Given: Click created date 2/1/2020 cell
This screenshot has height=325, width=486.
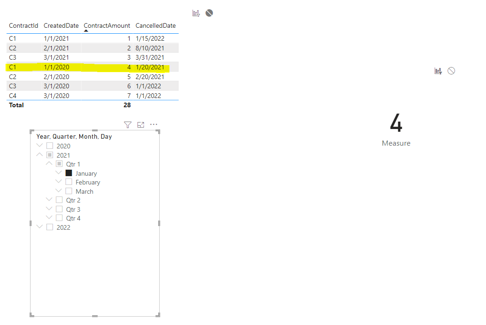Looking at the screenshot, I should 56,77.
